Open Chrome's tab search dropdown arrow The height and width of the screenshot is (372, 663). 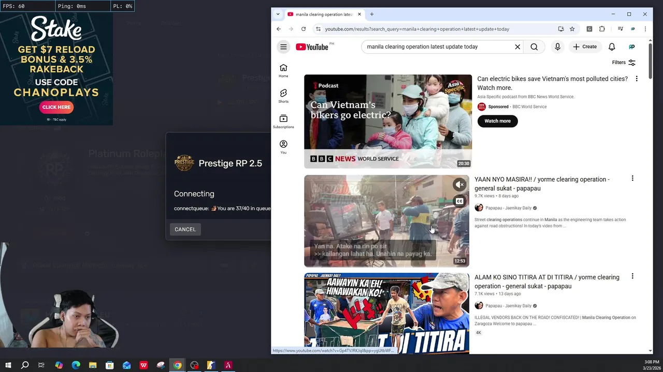click(278, 14)
